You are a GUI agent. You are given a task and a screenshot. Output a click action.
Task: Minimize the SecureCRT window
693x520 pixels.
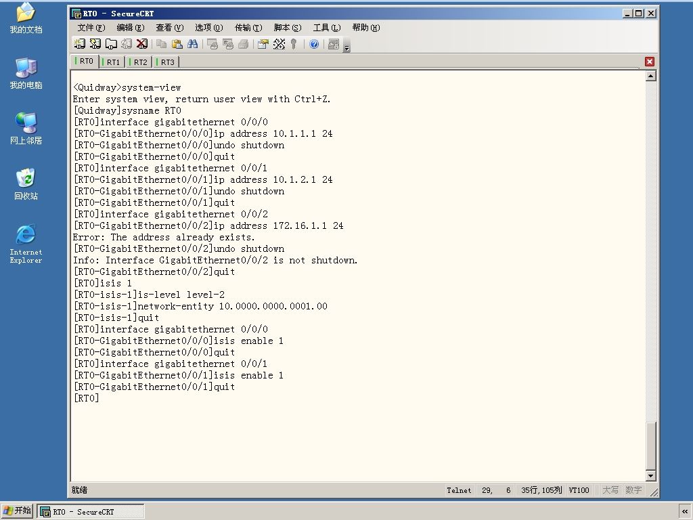pos(627,14)
